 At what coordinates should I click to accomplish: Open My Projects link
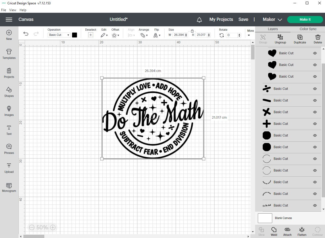click(x=221, y=20)
